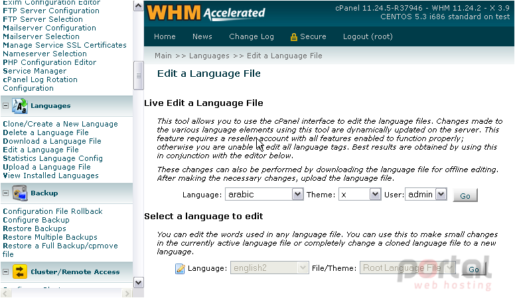This screenshot has height=298, width=515.
Task: Collapse the Cluster/Remote Access section
Action: (5, 272)
